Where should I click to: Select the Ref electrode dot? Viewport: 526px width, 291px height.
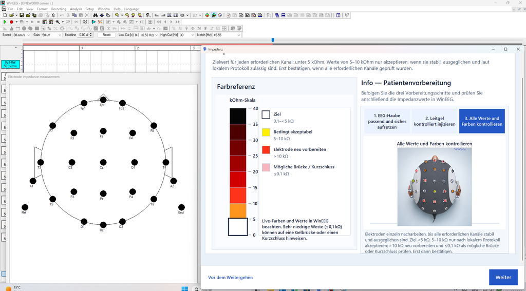25,207
